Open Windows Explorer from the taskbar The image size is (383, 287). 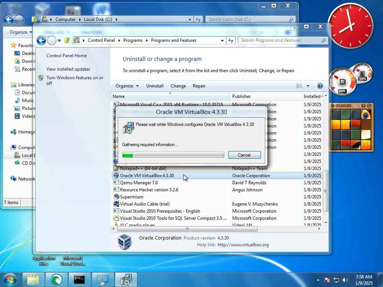click(x=33, y=280)
